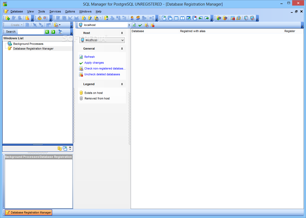Click refresh icon in registration manager toolbar
This screenshot has height=218, width=306.
(134, 25)
